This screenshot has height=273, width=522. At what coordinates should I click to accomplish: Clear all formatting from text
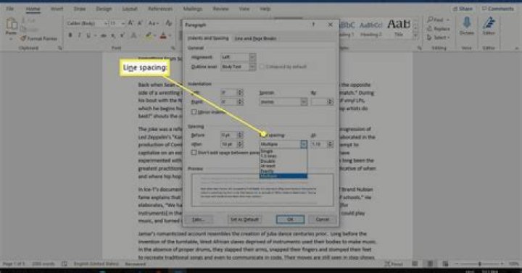coord(169,23)
